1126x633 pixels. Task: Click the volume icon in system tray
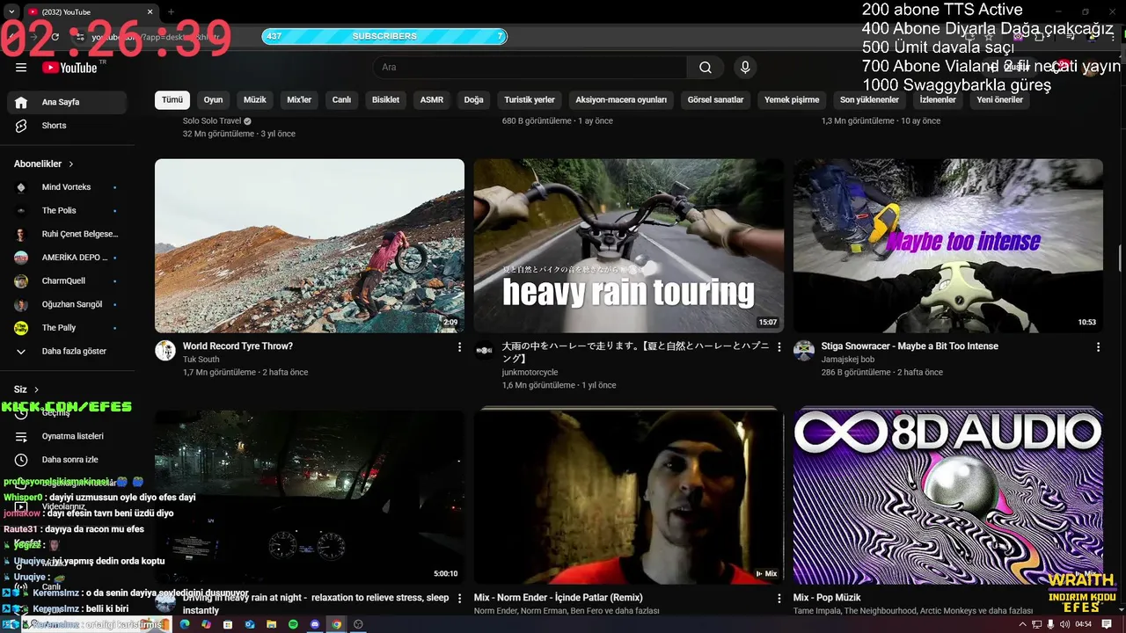point(1066,624)
